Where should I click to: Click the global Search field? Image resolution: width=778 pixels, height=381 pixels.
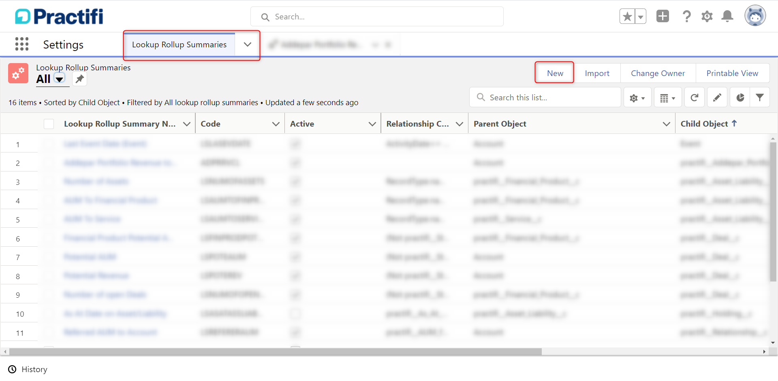coord(377,17)
